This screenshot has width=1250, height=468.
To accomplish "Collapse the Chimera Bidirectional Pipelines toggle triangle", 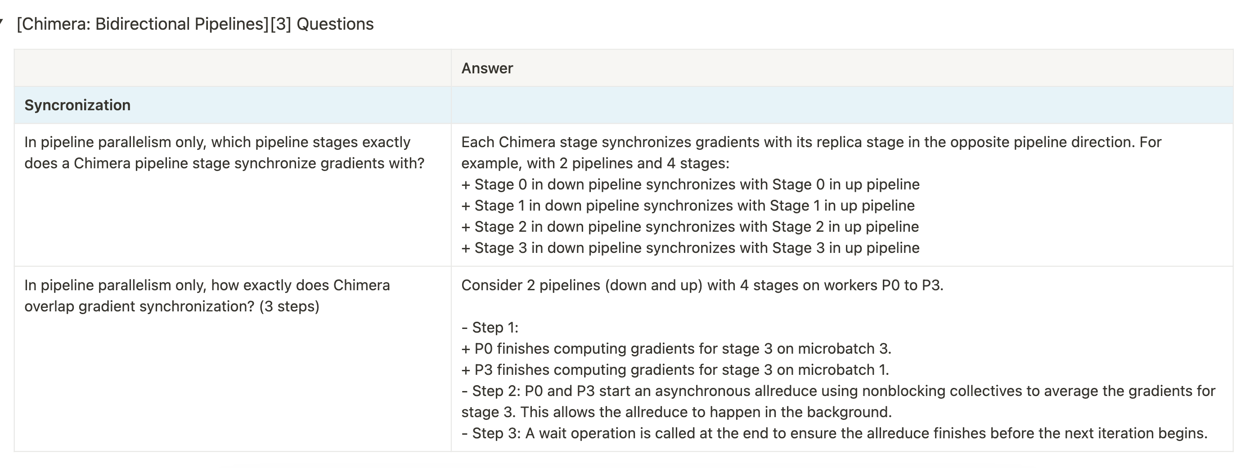I will tap(2, 22).
